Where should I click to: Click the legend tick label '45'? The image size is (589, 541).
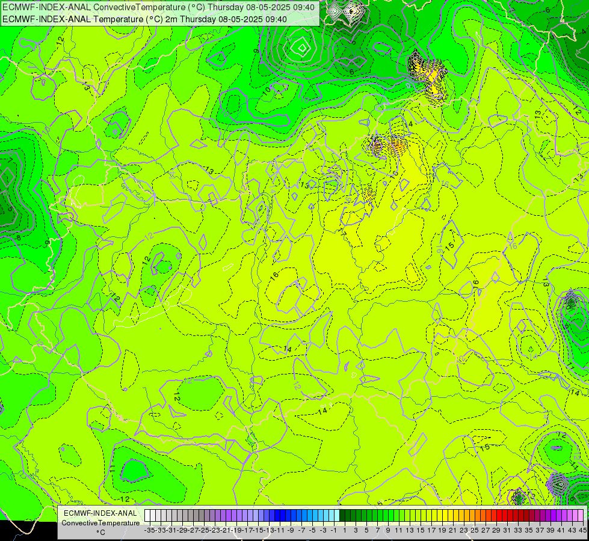tap(582, 530)
